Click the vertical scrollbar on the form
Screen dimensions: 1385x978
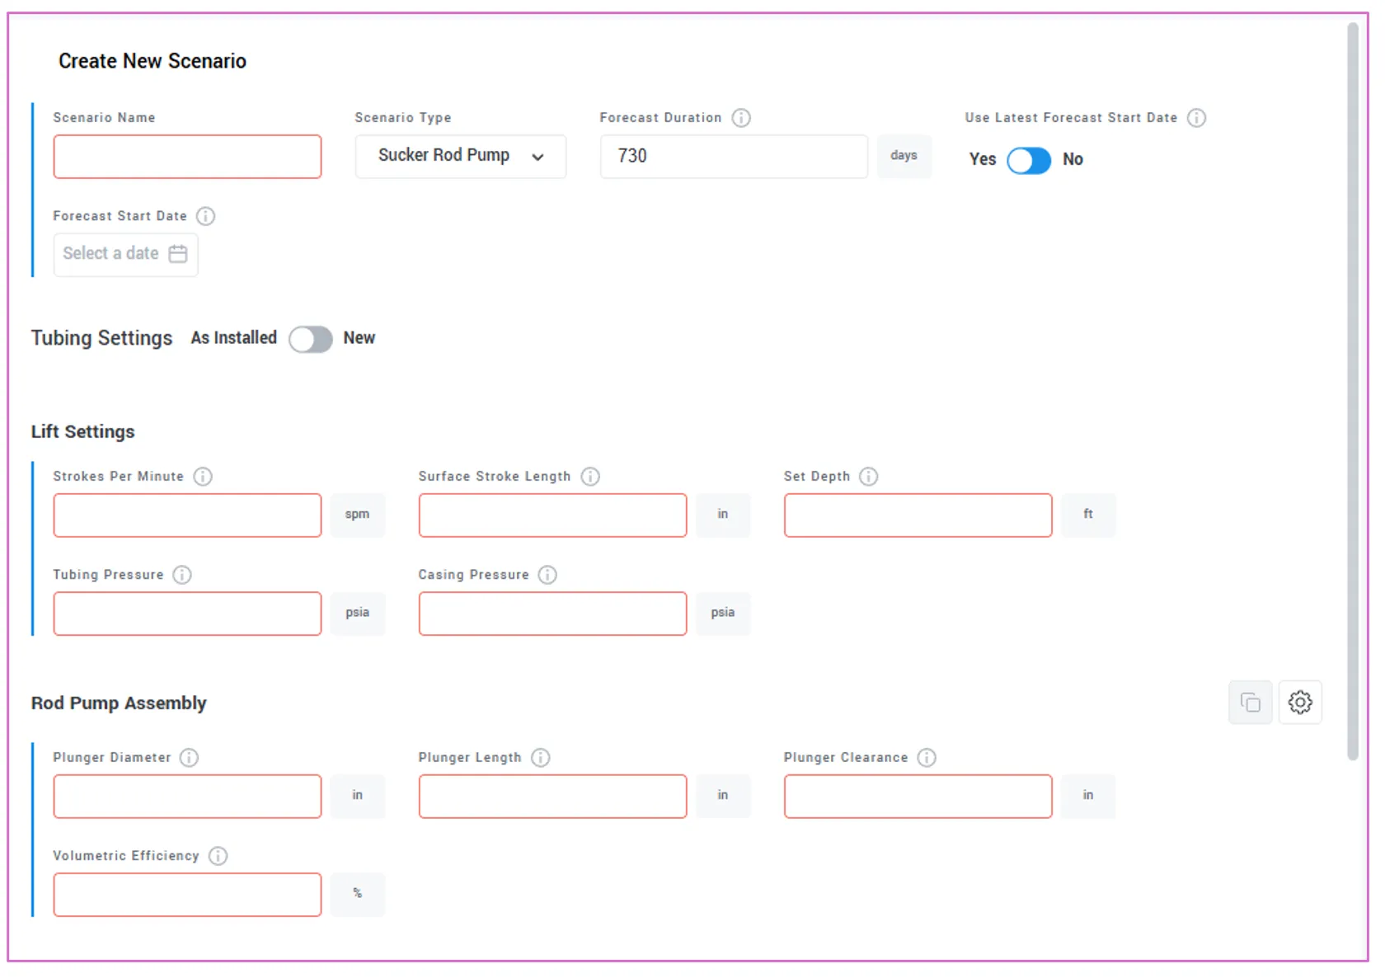(x=1352, y=392)
